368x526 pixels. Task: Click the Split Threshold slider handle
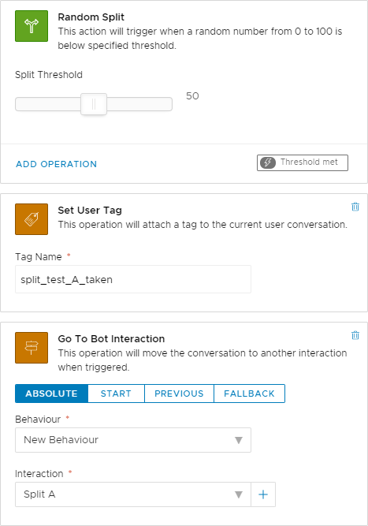pos(94,104)
